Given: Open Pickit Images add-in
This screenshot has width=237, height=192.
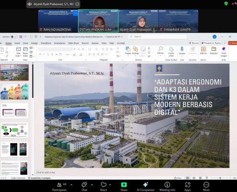Looking at the screenshot, I should [224, 52].
